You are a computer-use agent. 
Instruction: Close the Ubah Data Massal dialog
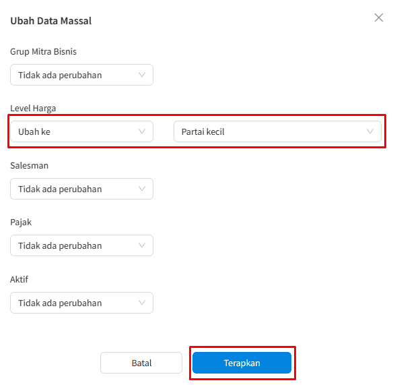[379, 18]
